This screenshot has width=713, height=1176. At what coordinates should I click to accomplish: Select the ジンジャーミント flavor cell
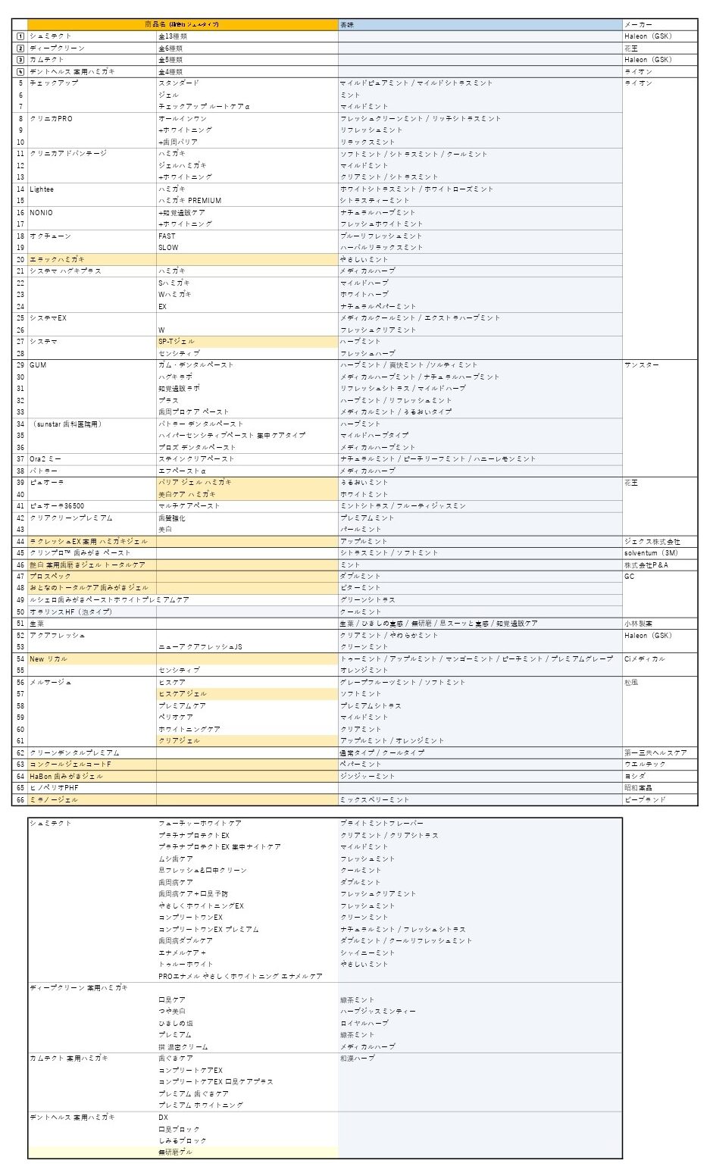click(x=480, y=777)
